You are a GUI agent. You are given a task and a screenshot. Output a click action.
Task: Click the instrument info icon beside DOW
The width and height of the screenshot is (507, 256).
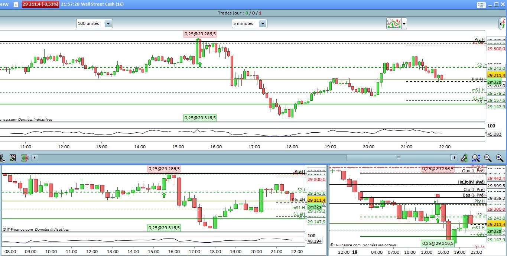click(x=16, y=4)
